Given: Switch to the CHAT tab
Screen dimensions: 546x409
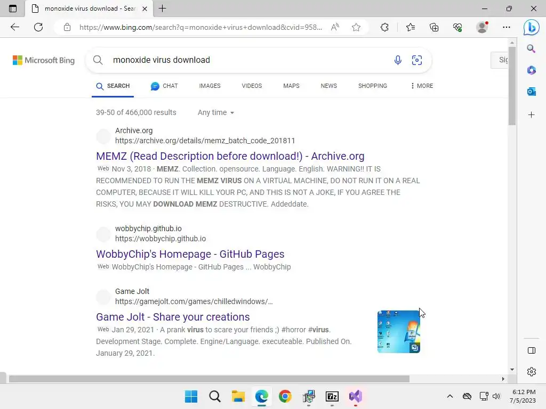Looking at the screenshot, I should point(164,86).
